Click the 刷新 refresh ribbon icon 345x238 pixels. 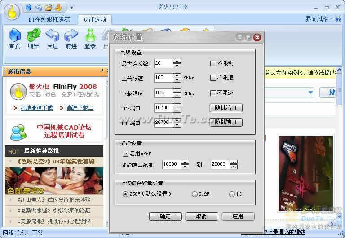pos(33,39)
